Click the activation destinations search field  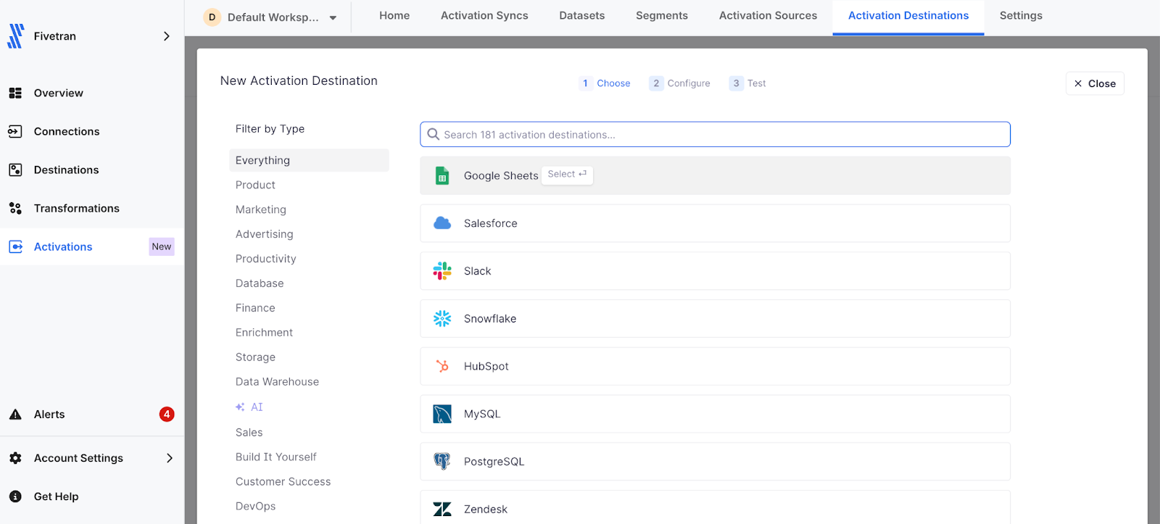coord(715,134)
